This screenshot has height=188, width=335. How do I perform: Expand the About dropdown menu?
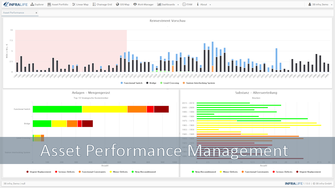tap(203, 5)
